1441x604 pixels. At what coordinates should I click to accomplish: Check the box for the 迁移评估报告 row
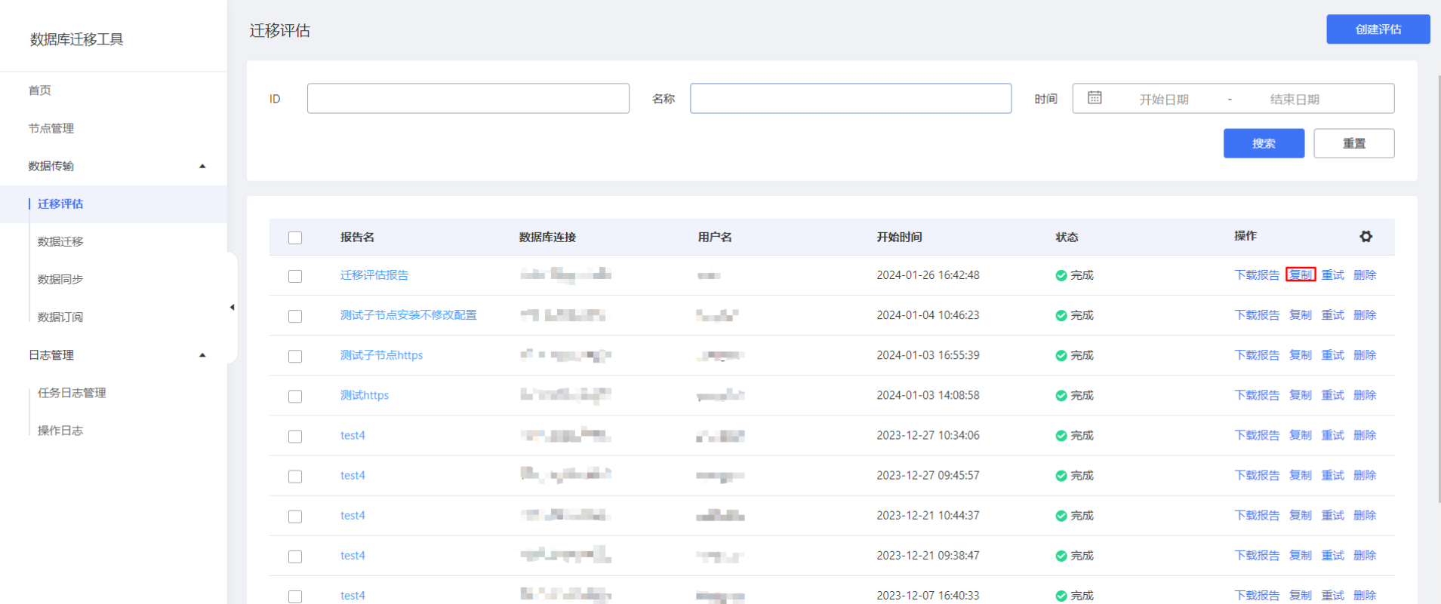[295, 276]
